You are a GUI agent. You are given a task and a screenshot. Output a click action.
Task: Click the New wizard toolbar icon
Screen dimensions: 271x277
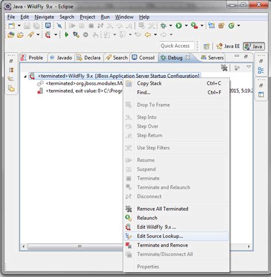pyautogui.click(x=12, y=25)
